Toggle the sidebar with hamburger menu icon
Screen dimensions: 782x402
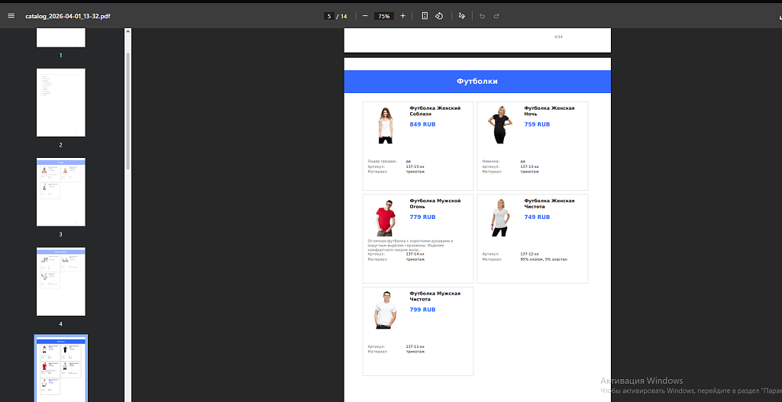[x=11, y=16]
